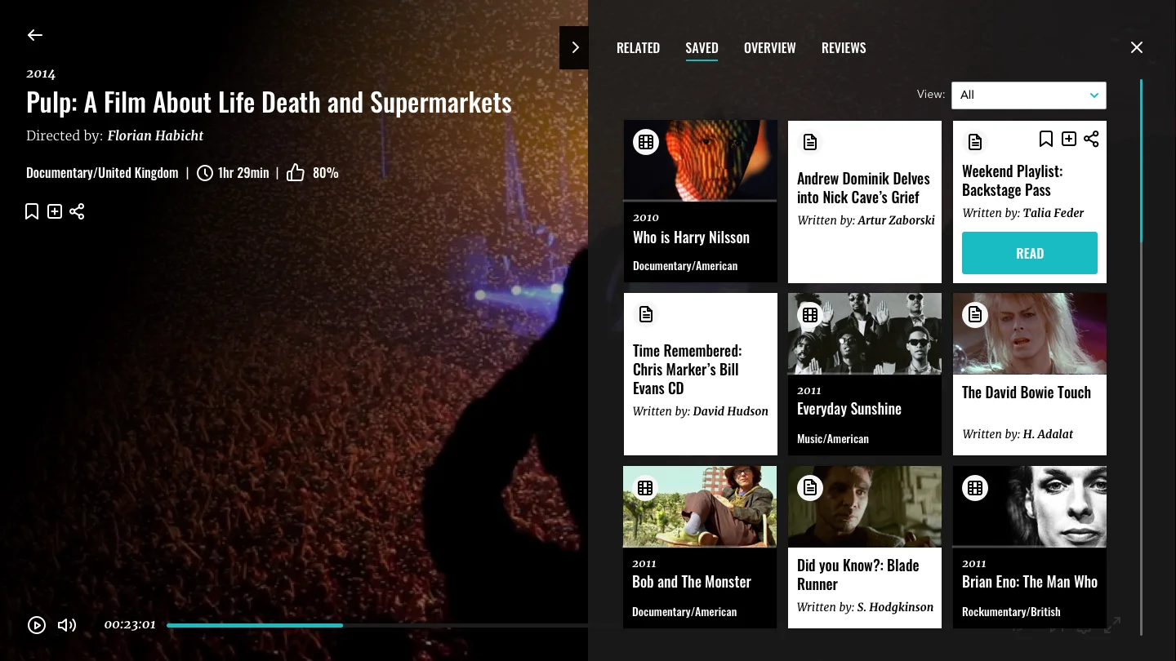The image size is (1176, 661).
Task: Click the thumbs-up rating icon
Action: point(295,172)
